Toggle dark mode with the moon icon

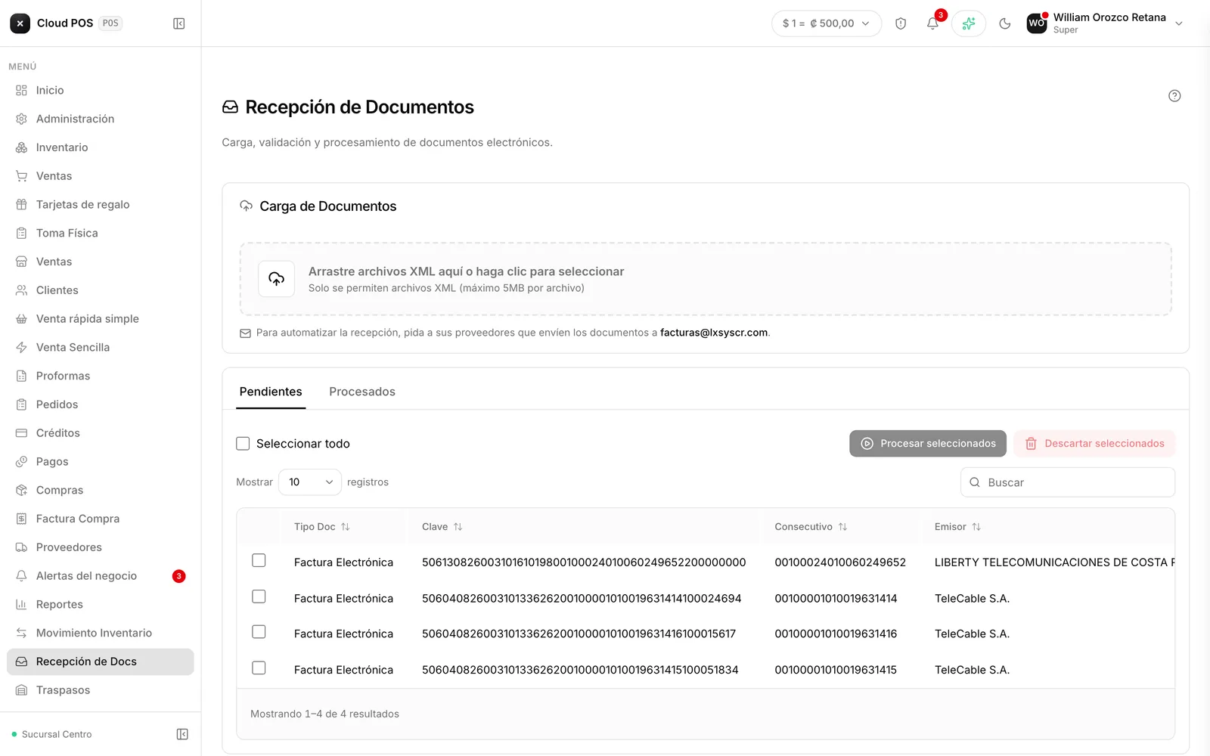coord(1005,23)
